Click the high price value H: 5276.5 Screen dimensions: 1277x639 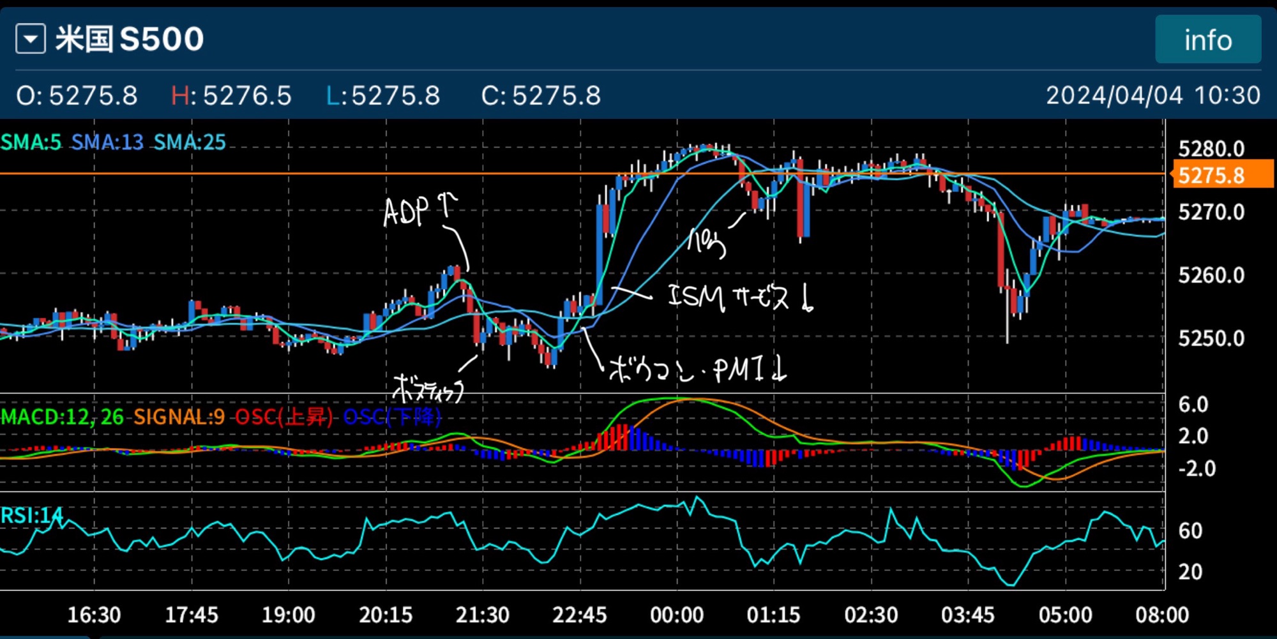pyautogui.click(x=231, y=96)
